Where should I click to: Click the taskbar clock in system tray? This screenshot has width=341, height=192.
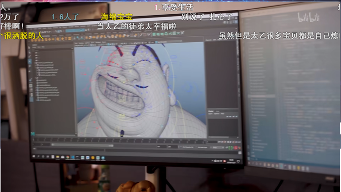232,161
